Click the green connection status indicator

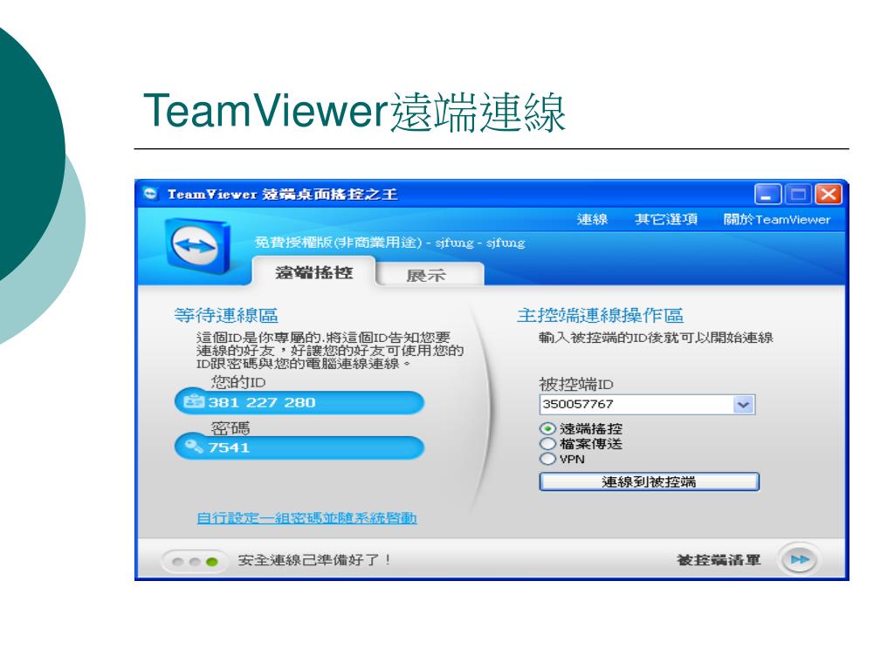(211, 562)
